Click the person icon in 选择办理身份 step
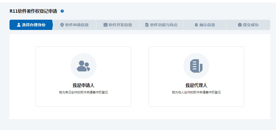Image resolution: width=276 pixels, height=130 pixels. [x=19, y=25]
